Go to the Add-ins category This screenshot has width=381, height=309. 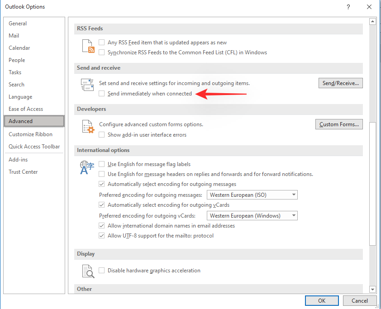pyautogui.click(x=34, y=160)
